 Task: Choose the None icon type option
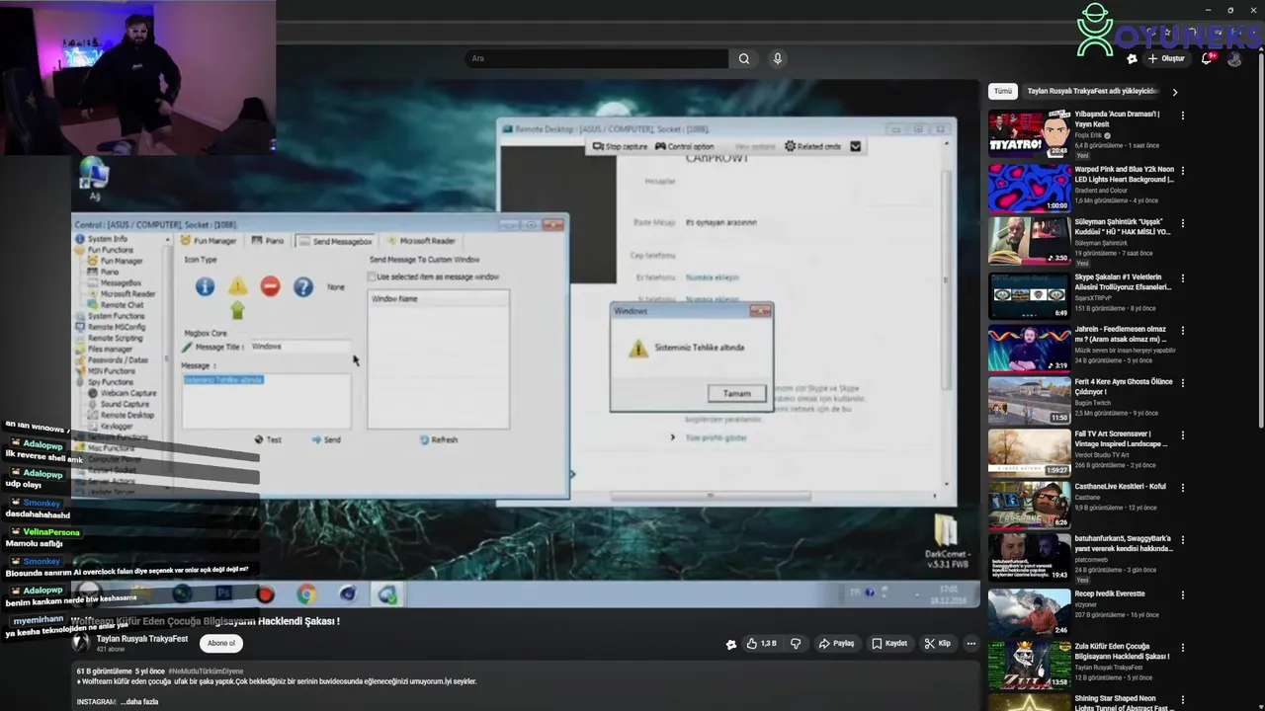point(336,287)
